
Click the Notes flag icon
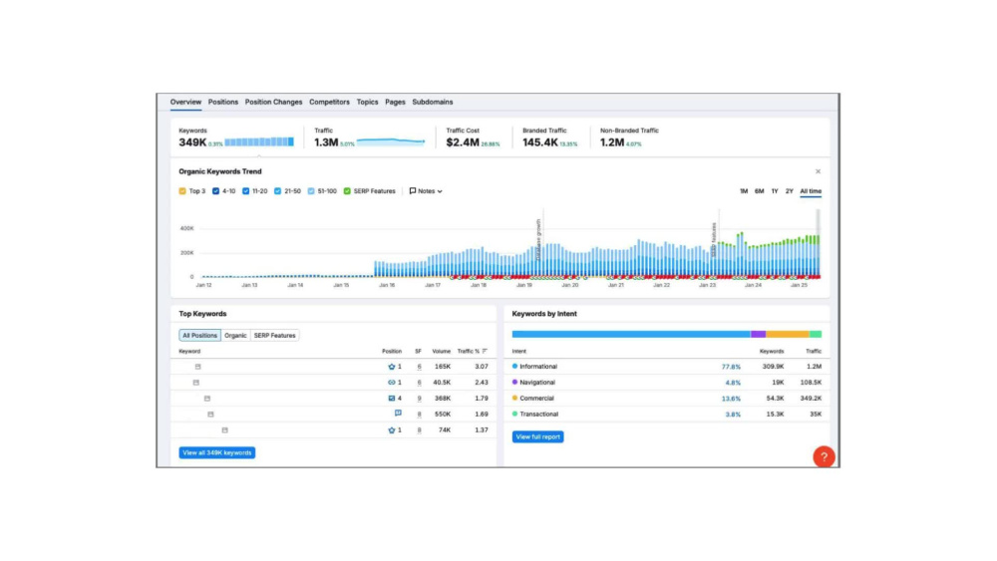413,190
